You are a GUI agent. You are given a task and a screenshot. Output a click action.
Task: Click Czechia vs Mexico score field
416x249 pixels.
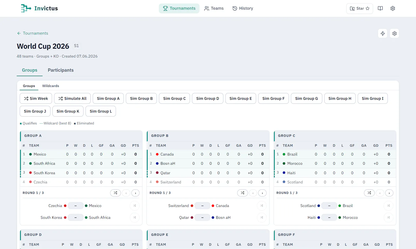(x=76, y=206)
